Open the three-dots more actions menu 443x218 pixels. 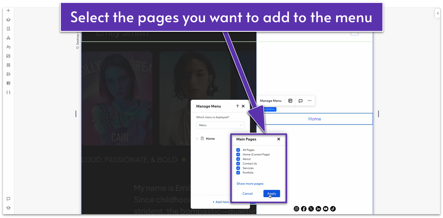(x=310, y=101)
